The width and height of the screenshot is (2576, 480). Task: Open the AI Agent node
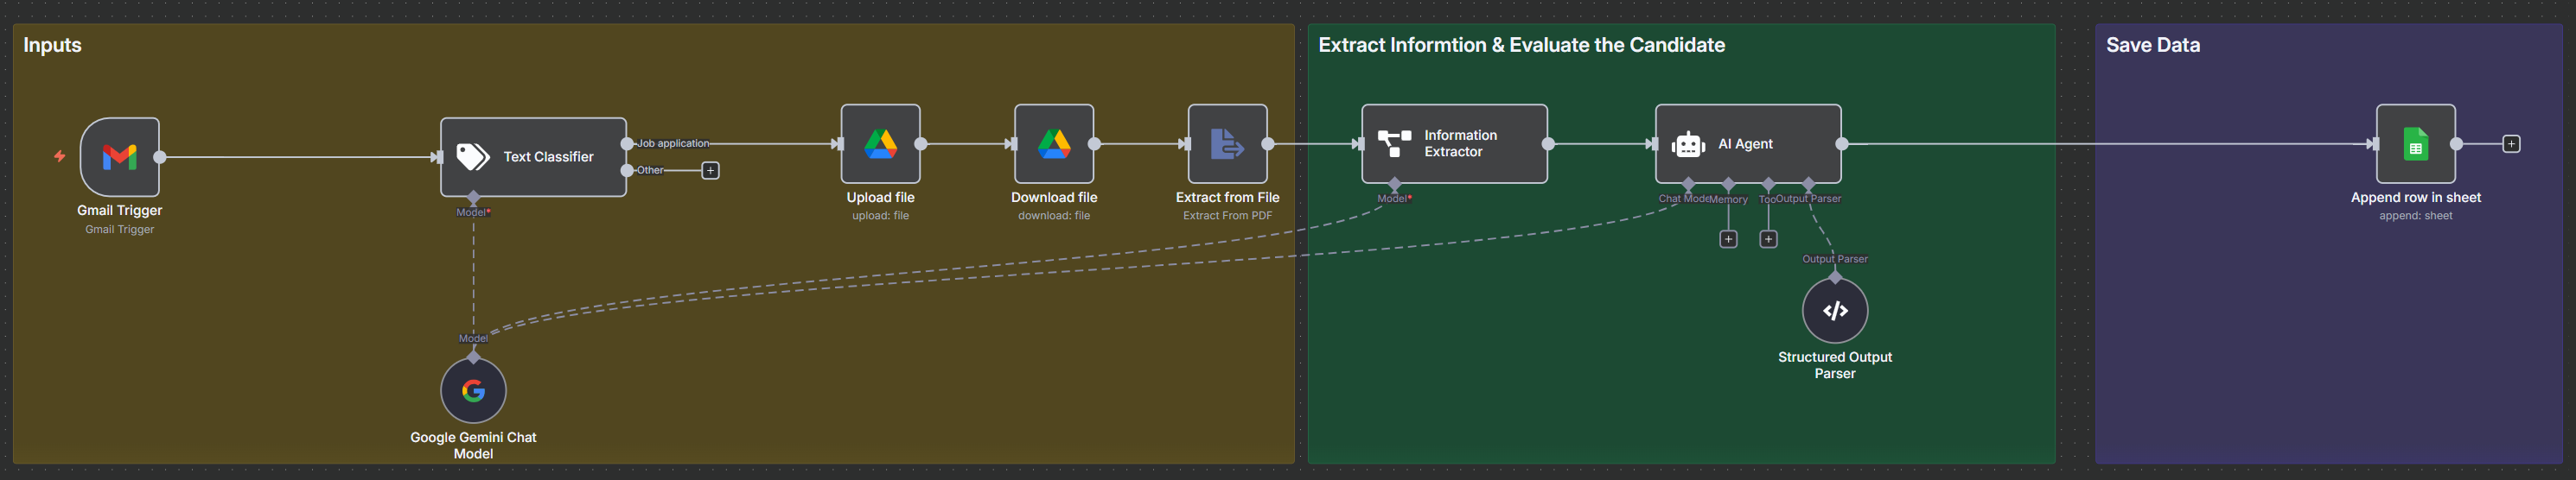tap(1747, 143)
